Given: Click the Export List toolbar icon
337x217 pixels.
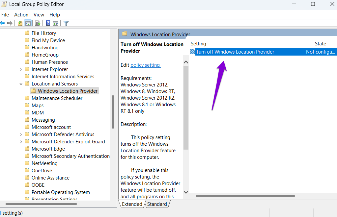Looking at the screenshot, I should (38, 23).
